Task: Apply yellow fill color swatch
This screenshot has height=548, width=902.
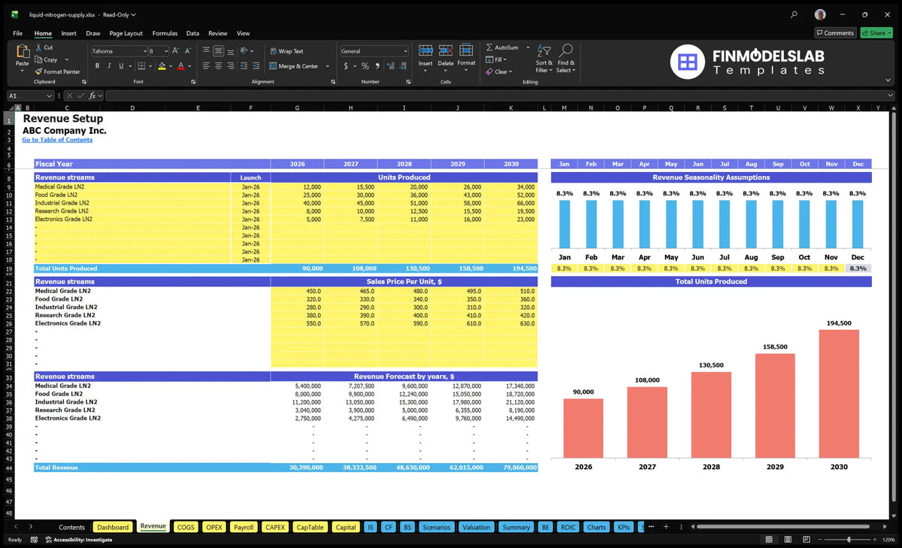Action: click(x=162, y=66)
